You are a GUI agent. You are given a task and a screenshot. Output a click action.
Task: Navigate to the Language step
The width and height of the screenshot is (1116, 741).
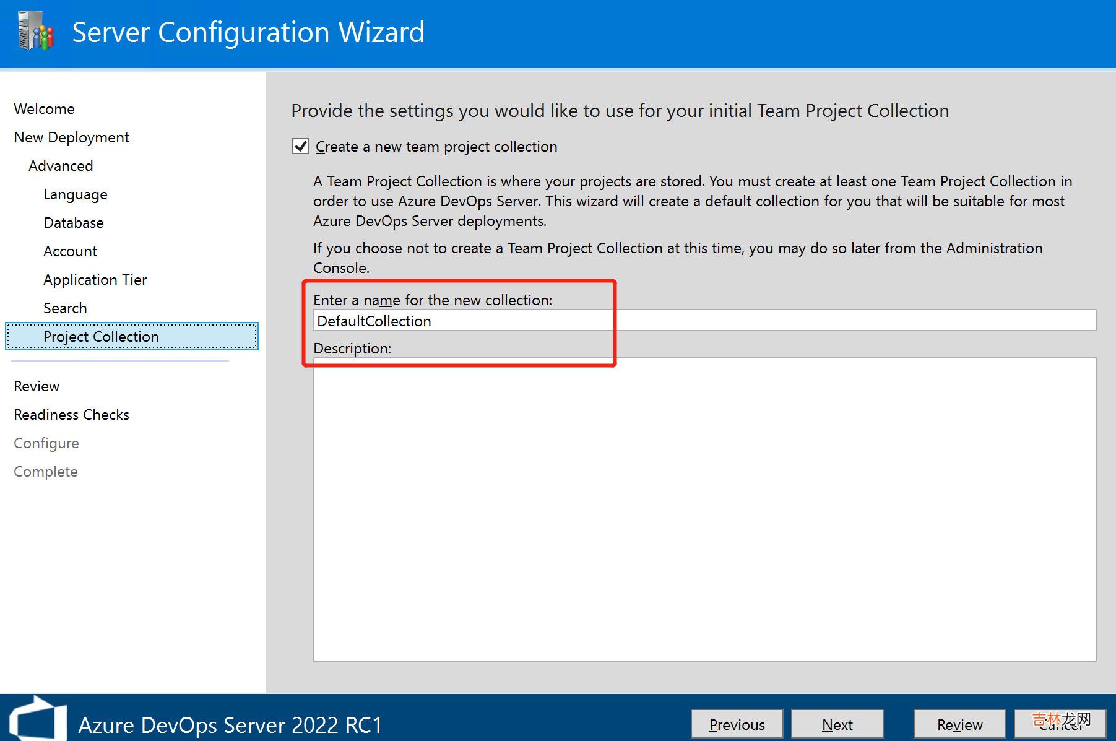click(75, 194)
